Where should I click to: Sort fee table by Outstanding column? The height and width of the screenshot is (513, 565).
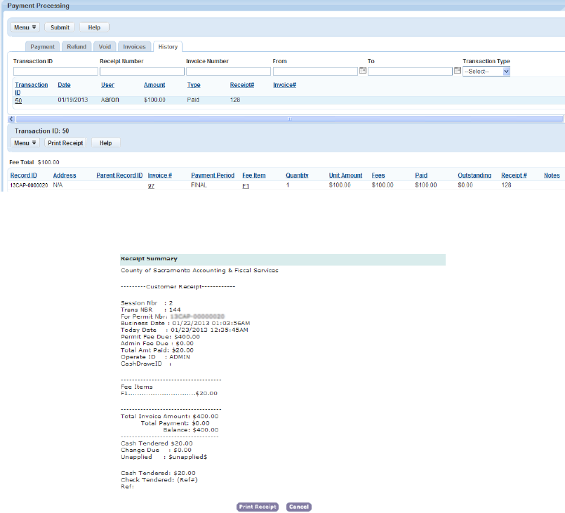pyautogui.click(x=474, y=175)
